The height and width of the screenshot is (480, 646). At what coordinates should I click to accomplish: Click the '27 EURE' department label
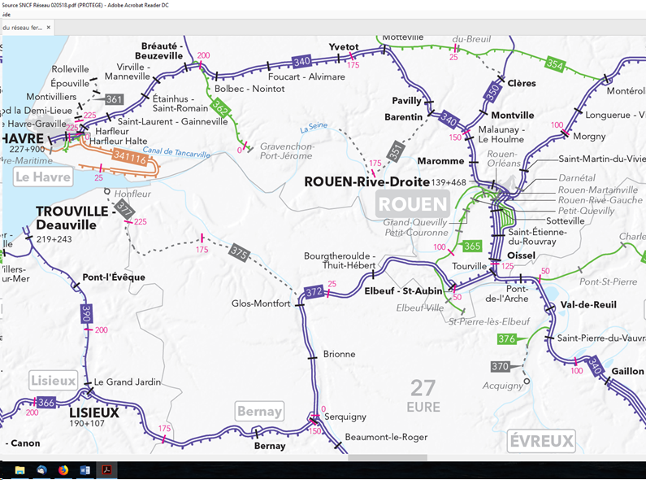tap(423, 395)
